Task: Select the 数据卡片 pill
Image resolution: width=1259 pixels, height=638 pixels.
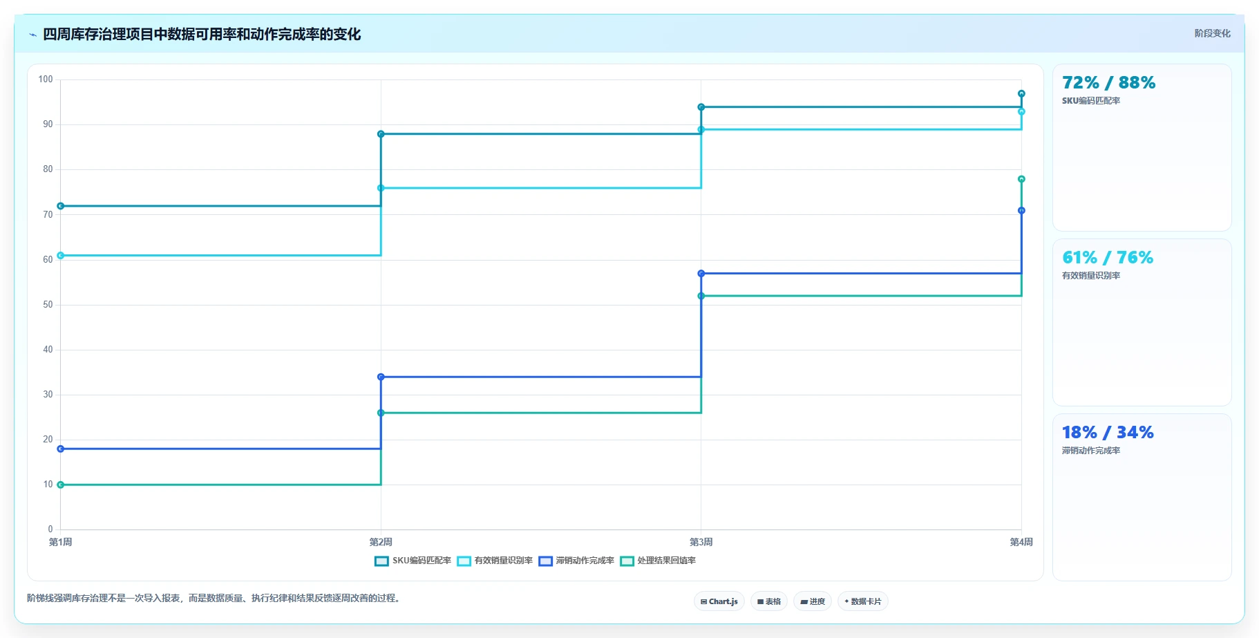Action: click(x=862, y=601)
